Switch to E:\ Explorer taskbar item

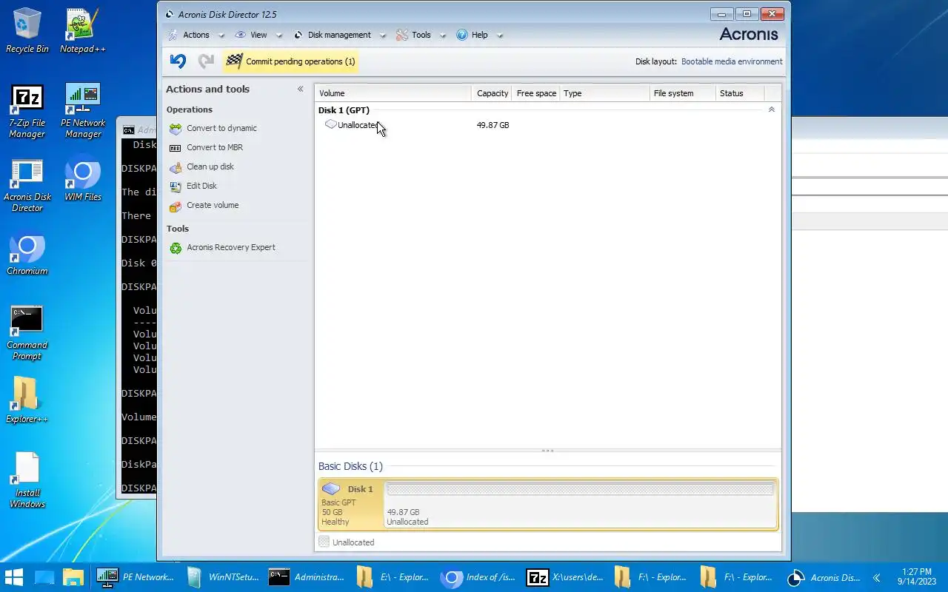click(393, 577)
